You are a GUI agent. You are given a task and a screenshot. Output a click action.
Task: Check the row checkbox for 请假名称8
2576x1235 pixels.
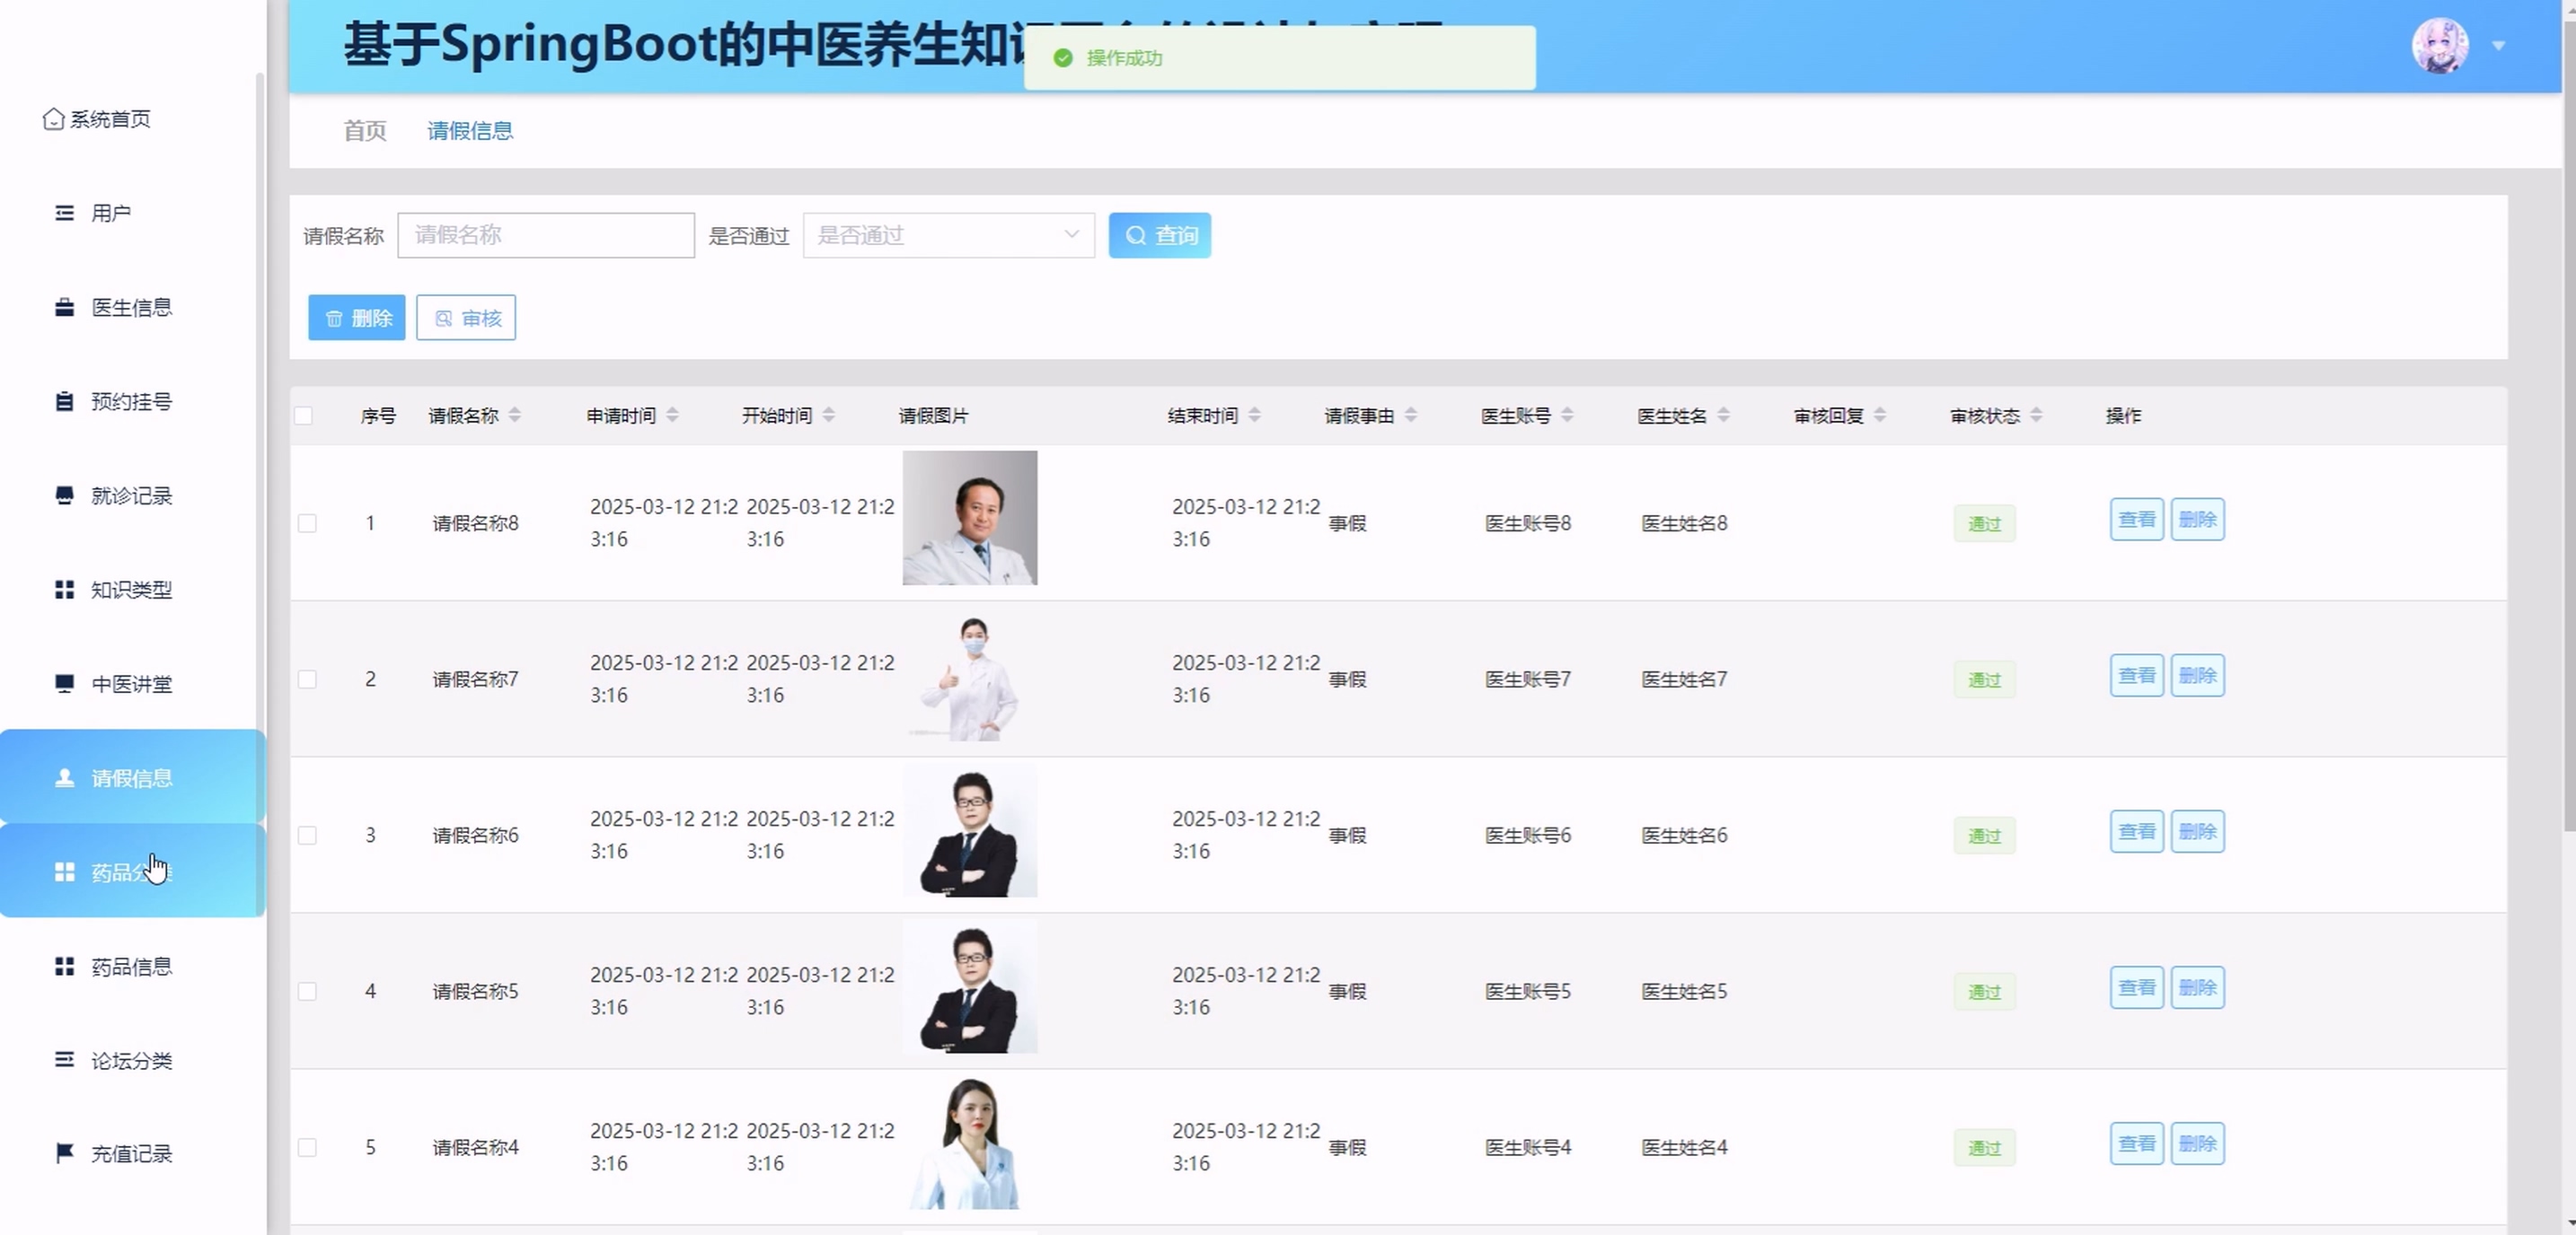coord(307,522)
